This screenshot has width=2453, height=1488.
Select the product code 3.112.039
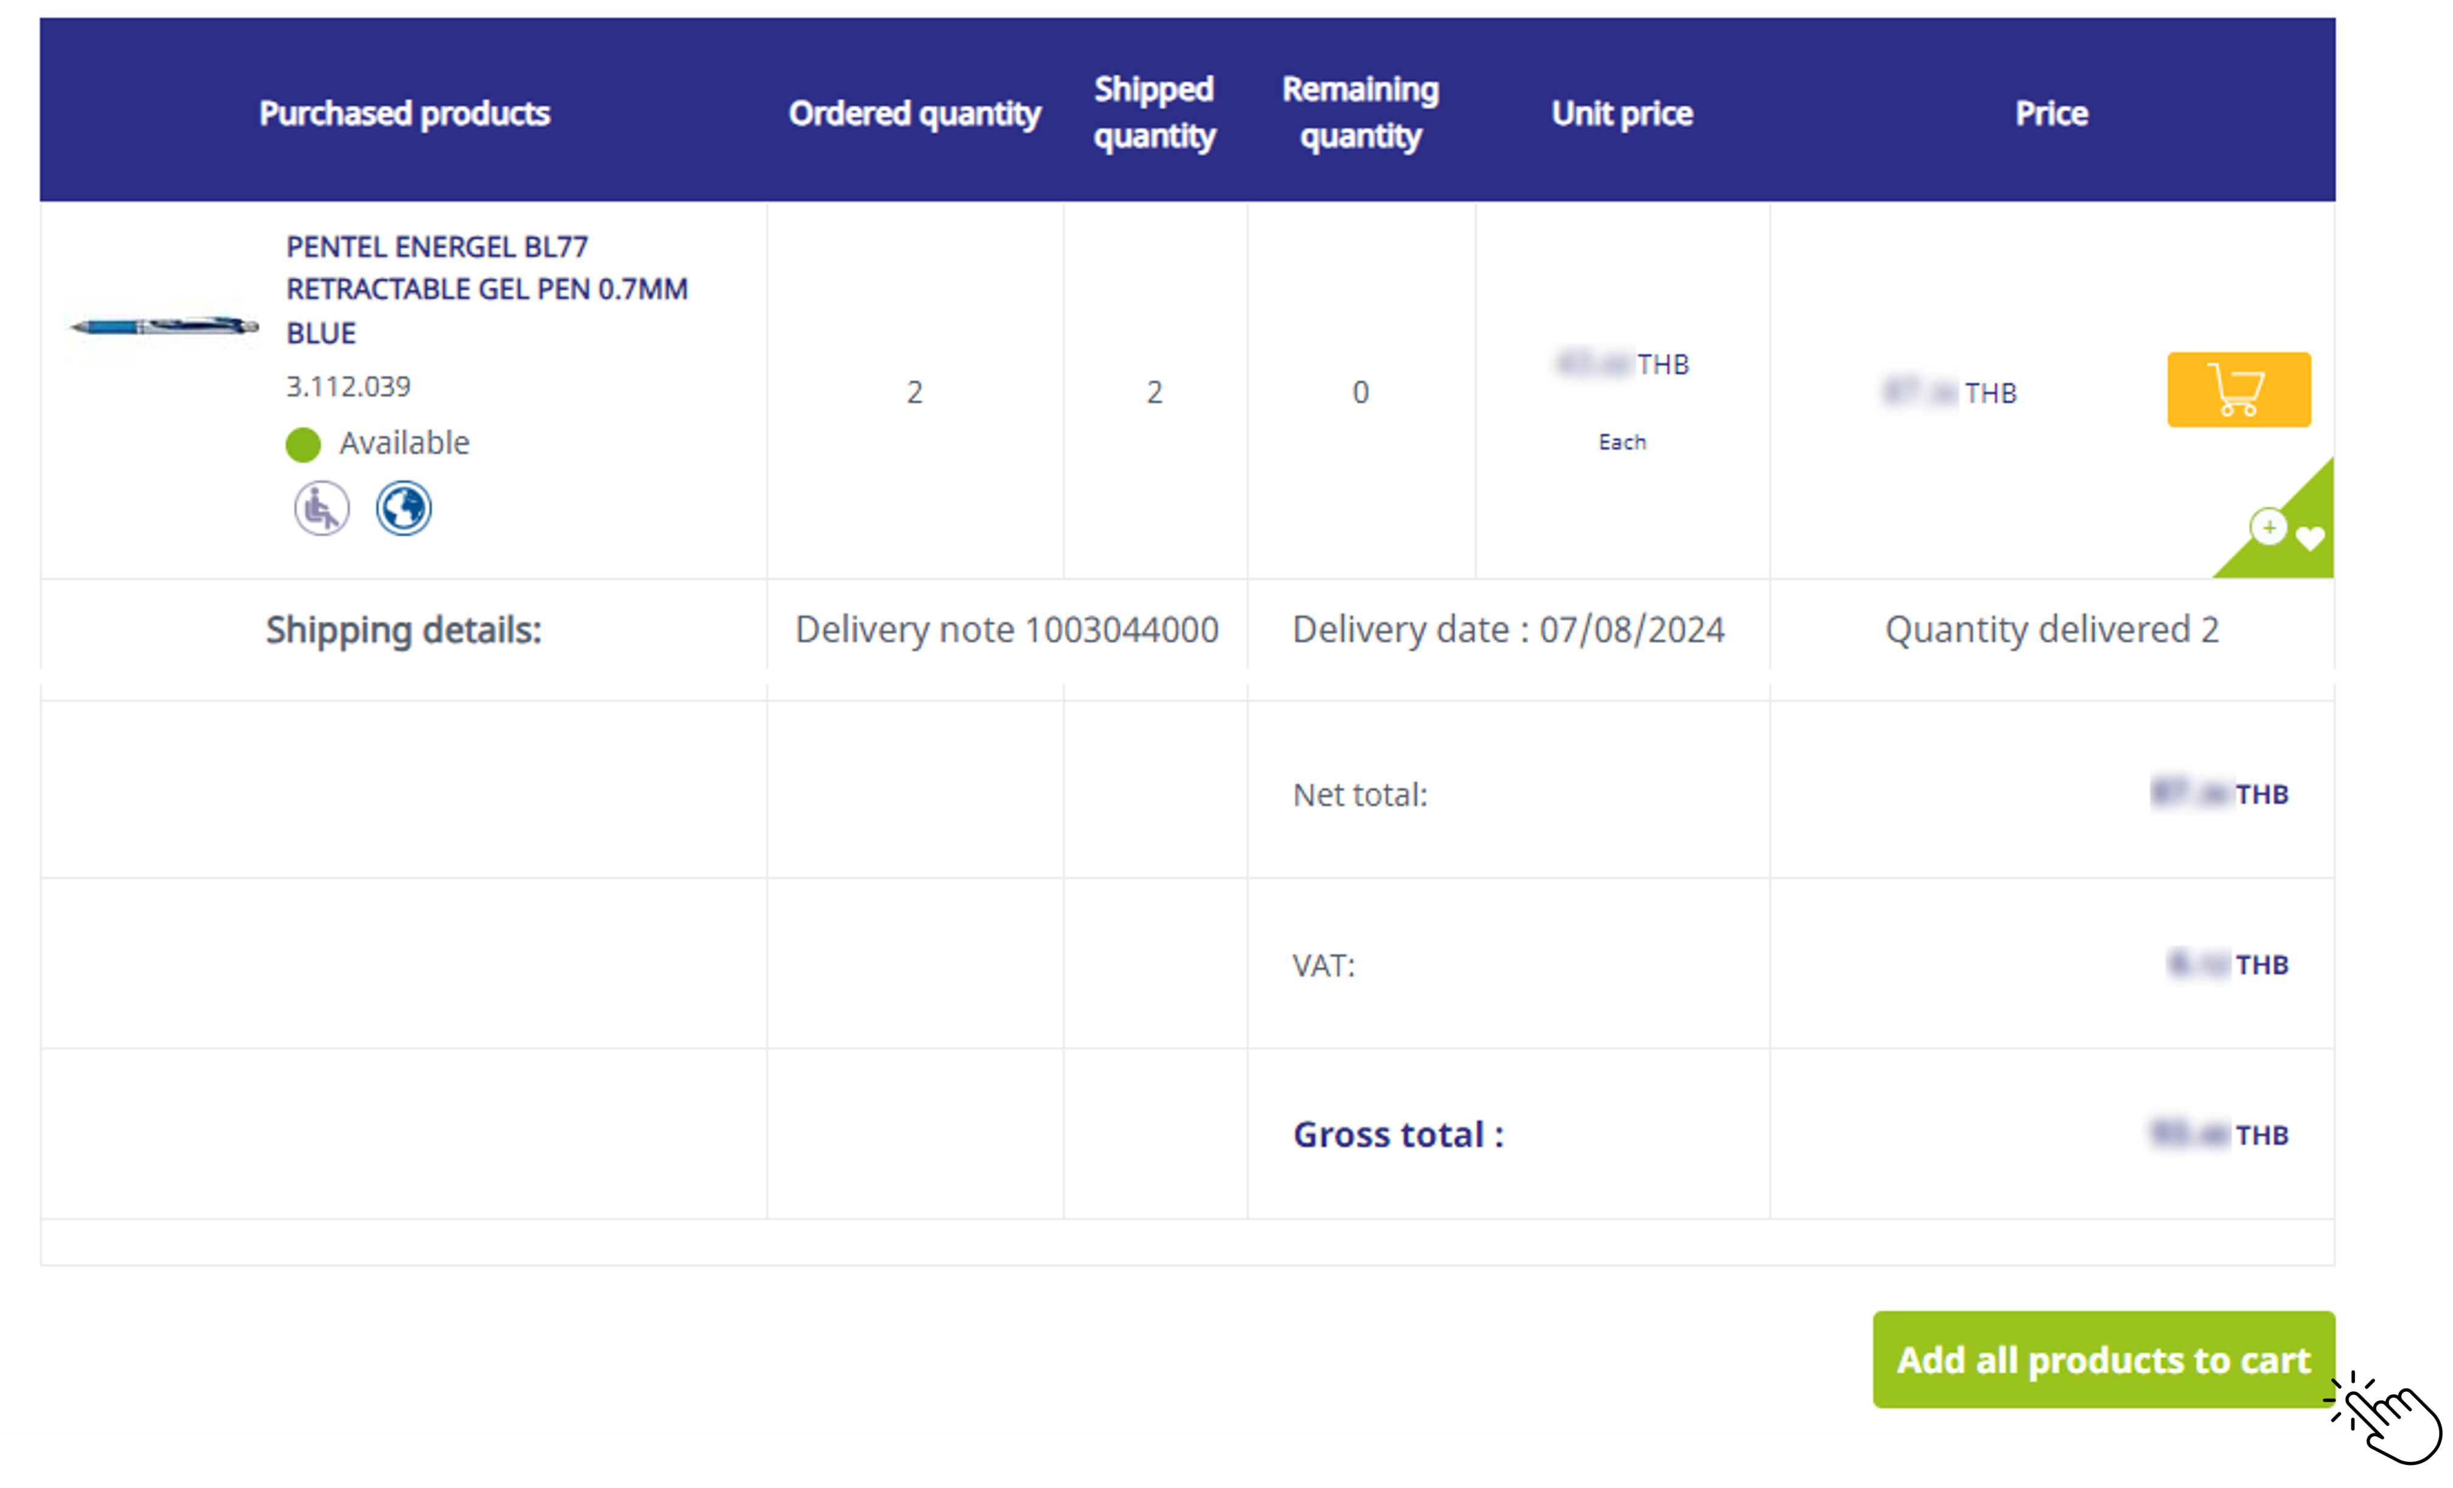349,386
